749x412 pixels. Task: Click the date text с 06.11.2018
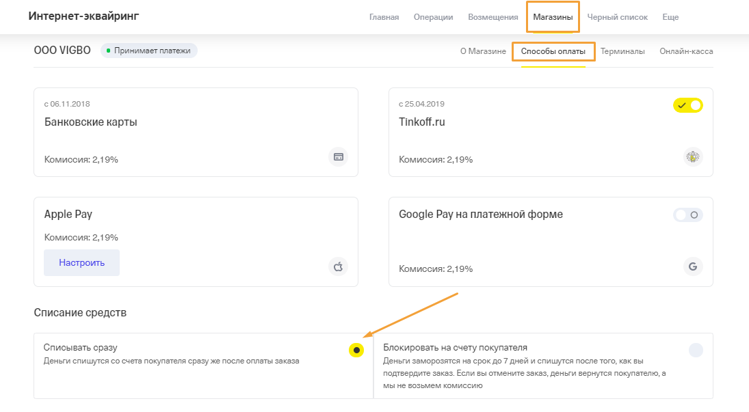67,104
